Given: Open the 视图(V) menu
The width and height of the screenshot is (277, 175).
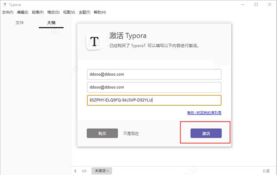Looking at the screenshot, I should click(69, 12).
